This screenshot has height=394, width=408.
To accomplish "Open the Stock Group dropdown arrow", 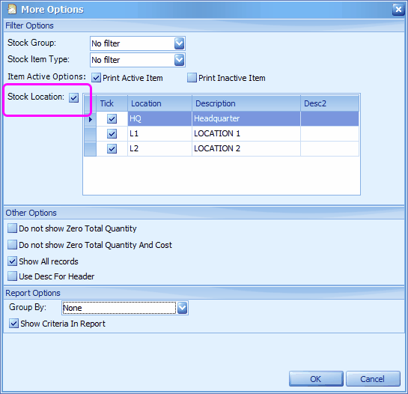I will point(179,43).
